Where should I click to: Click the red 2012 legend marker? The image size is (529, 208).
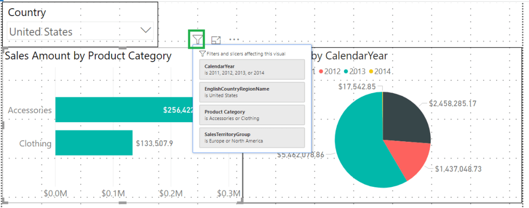[x=322, y=71]
